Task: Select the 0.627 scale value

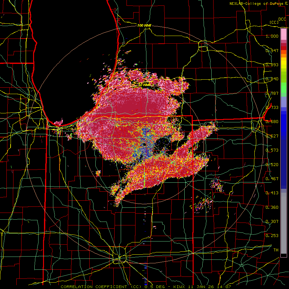Action: pos(272,136)
